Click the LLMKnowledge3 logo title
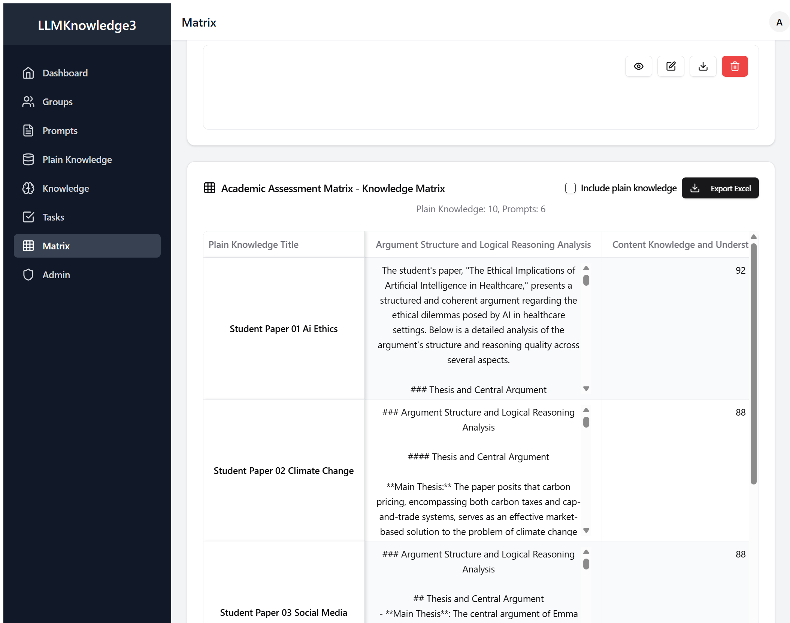 [x=87, y=25]
